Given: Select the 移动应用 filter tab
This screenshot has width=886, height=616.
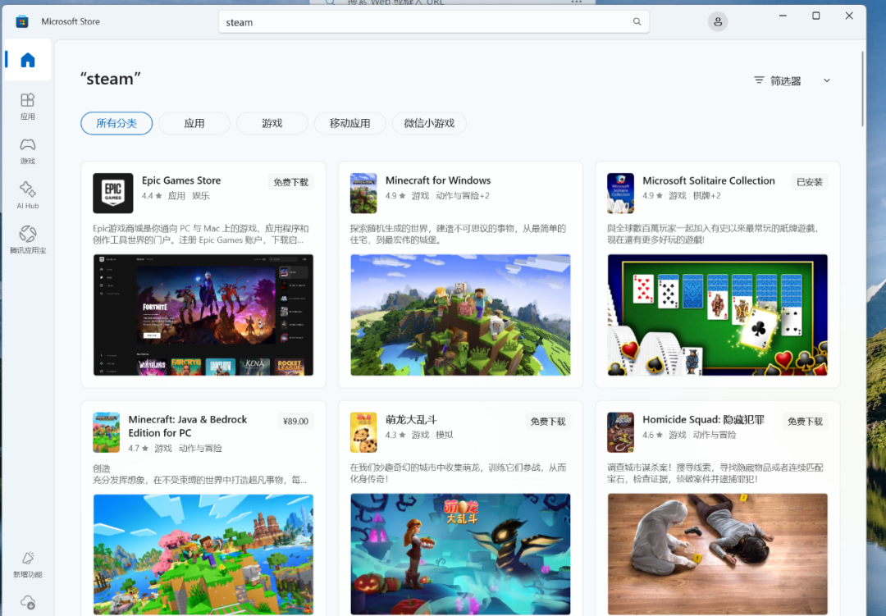Looking at the screenshot, I should point(349,123).
